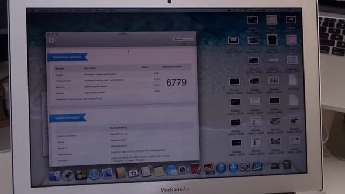Image resolution: width=345 pixels, height=194 pixels.
Task: Open App Store icon in Dock
Action: (233, 168)
